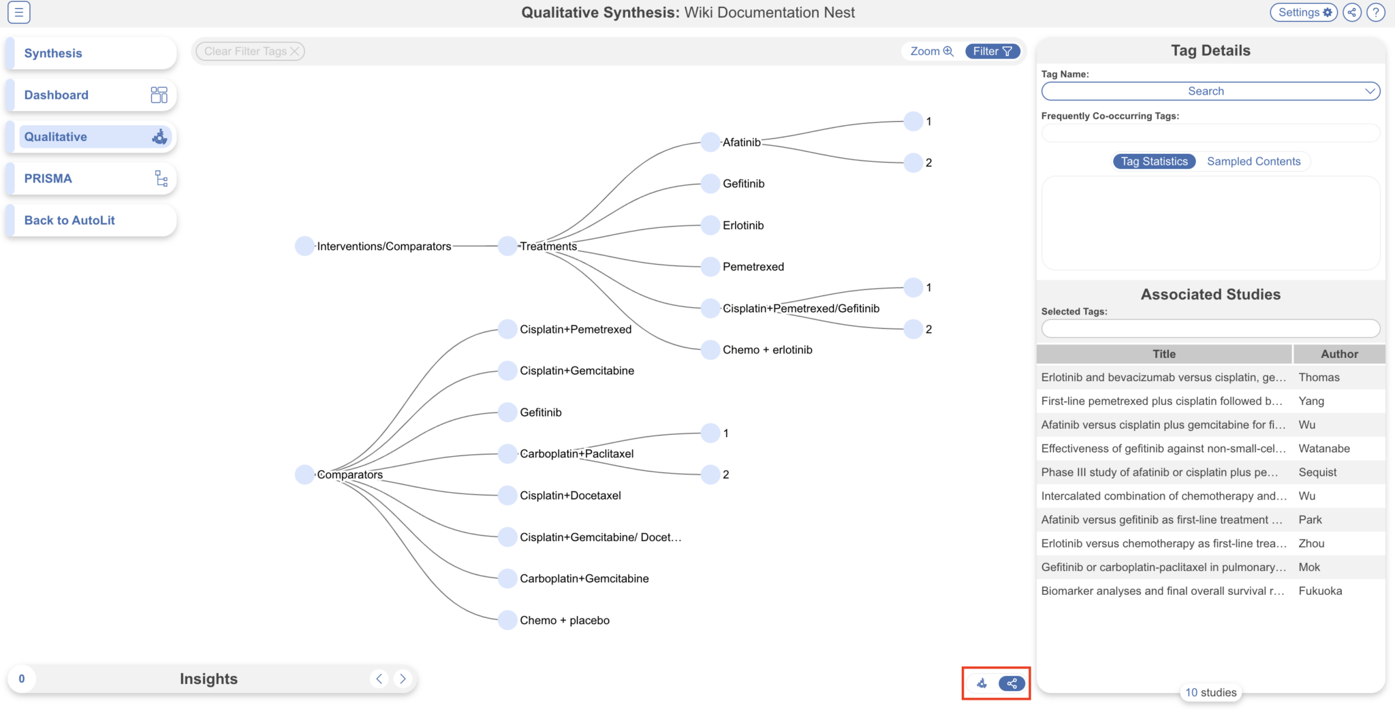The height and width of the screenshot is (712, 1395).
Task: Click the Dashboard grid icon
Action: pos(159,94)
